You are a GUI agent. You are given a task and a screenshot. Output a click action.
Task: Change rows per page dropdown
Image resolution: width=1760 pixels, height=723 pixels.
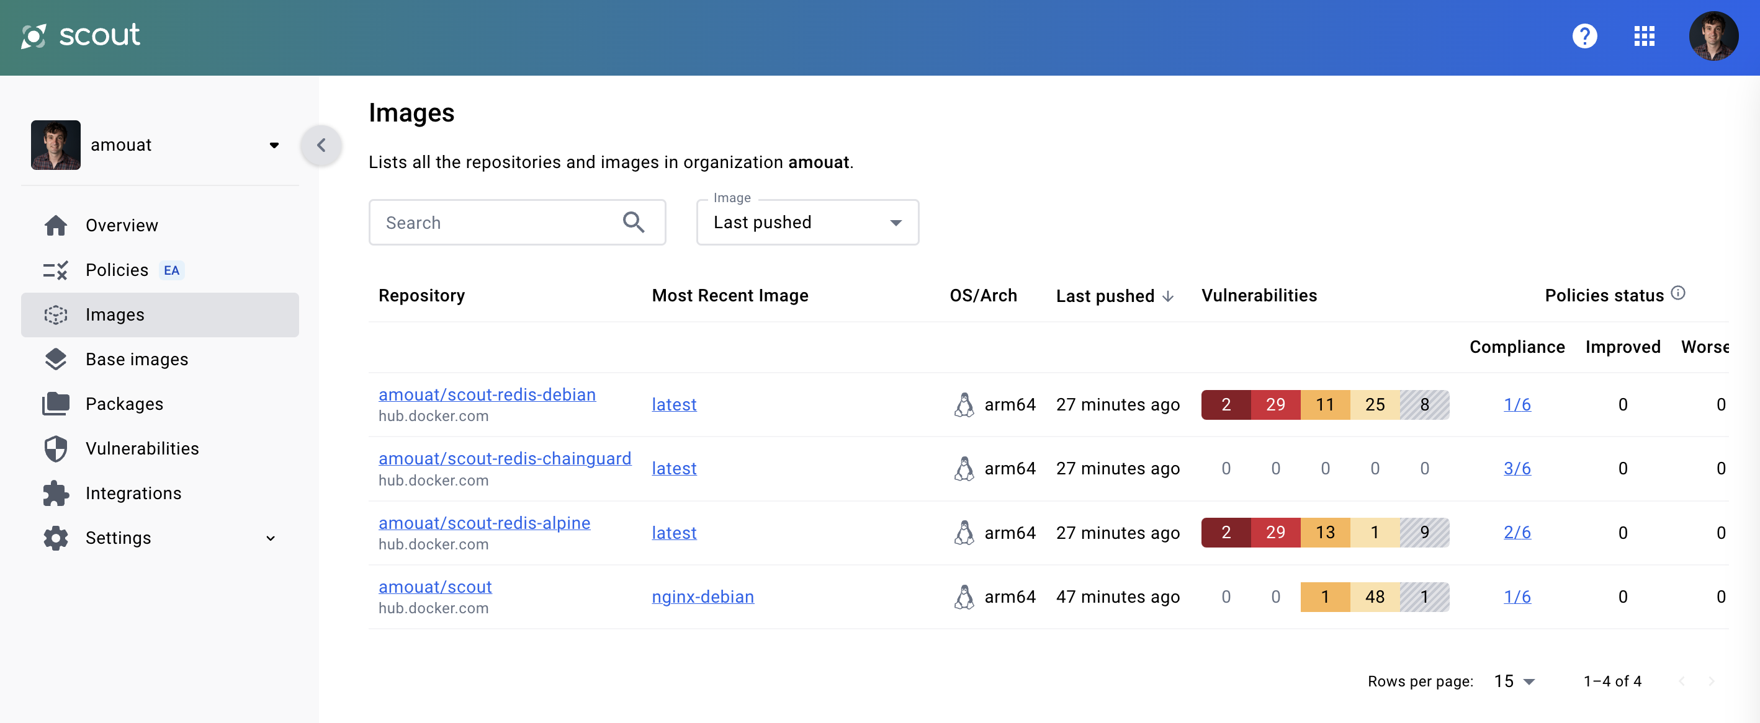(1514, 681)
